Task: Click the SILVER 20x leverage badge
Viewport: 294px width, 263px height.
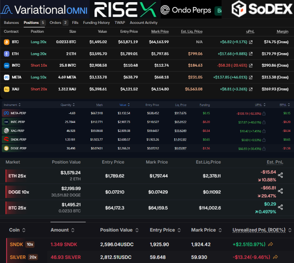Action: click(33, 257)
